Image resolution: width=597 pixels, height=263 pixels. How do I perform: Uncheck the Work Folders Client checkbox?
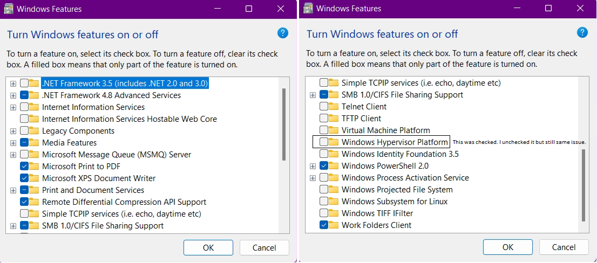tap(324, 225)
